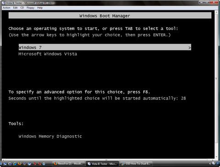Screen dimensions: 220x167
Task: Click the Tools: heading text
Action: [16, 123]
